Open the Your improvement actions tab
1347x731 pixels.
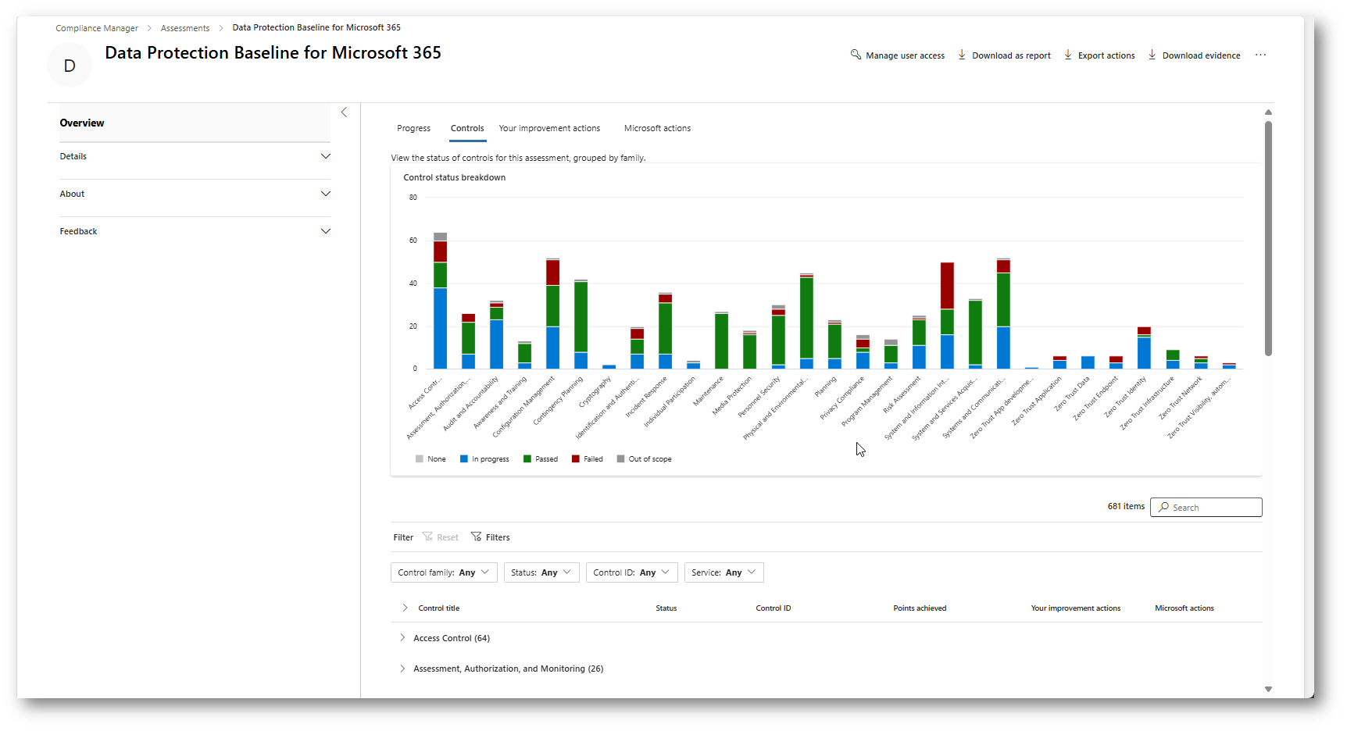point(549,128)
